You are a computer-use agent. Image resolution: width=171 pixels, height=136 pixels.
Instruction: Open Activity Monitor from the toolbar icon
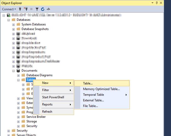[x=49, y=9]
